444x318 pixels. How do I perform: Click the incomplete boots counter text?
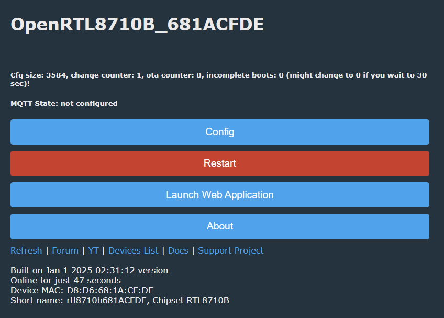[245, 75]
